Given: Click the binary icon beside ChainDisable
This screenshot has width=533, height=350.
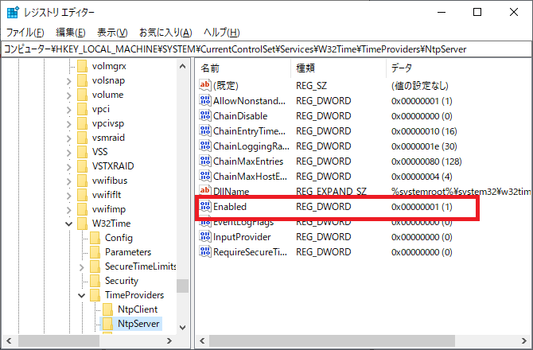Looking at the screenshot, I should 205,116.
